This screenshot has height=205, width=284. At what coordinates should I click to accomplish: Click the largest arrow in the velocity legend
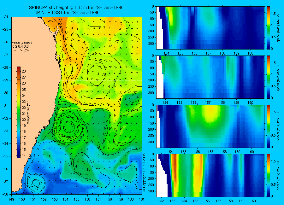click(x=27, y=50)
